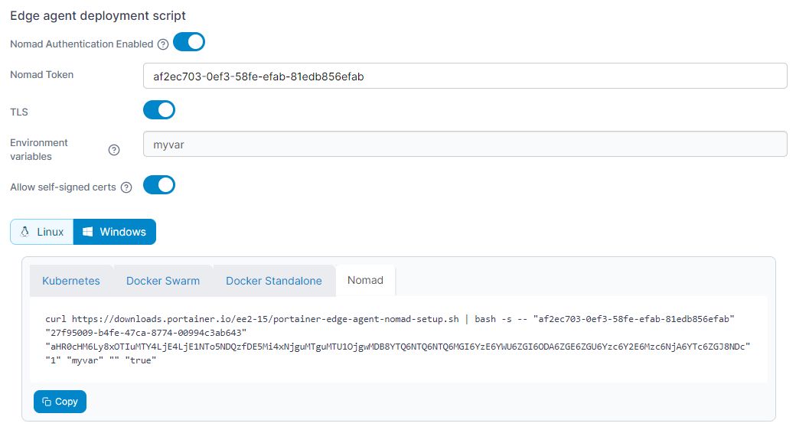Click the base64 string starting with aHR0cHM6Ly8x
The image size is (796, 433).
(x=397, y=347)
